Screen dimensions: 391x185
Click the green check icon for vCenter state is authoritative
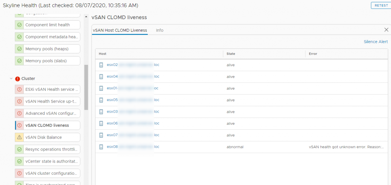19,161
